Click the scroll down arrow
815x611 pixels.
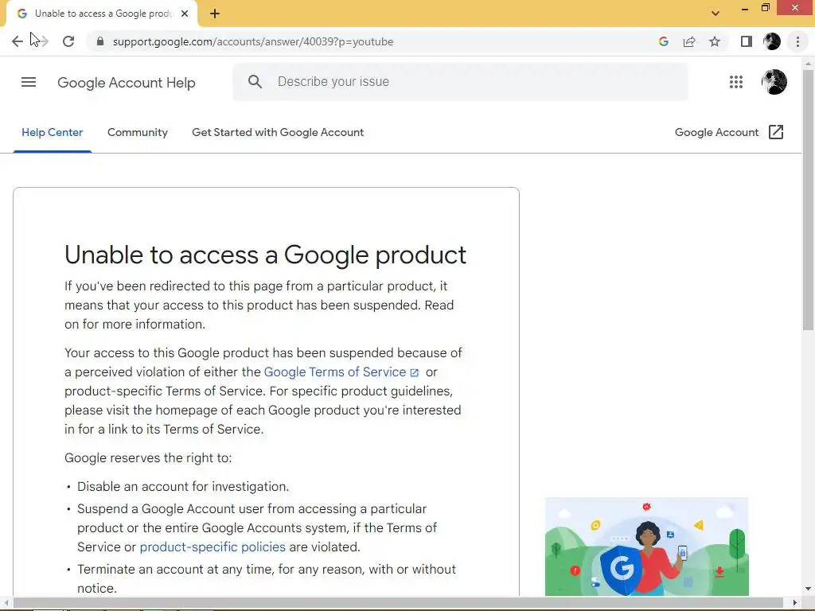pos(808,590)
